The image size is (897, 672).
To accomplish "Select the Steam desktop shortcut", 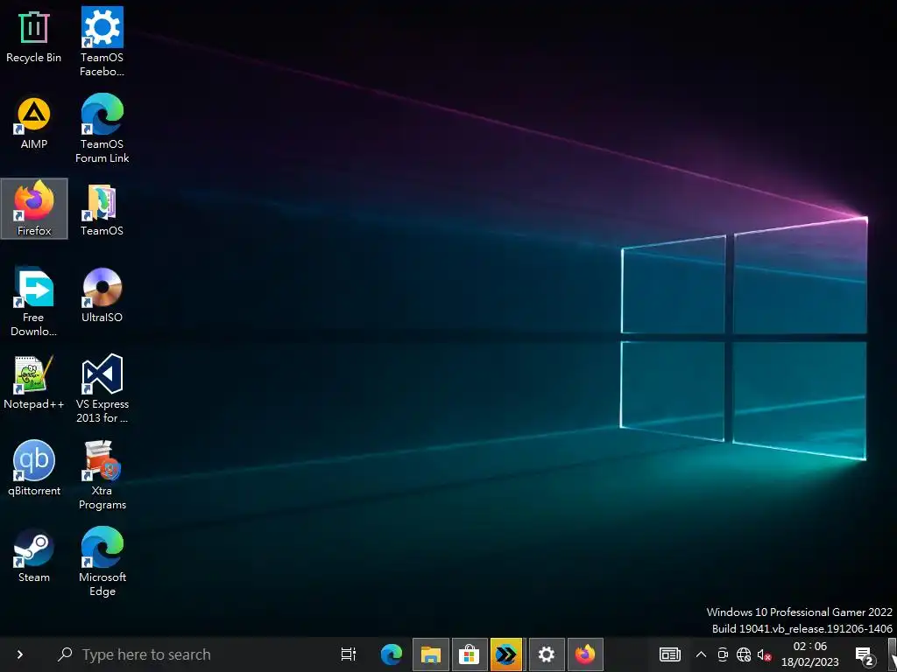I will click(34, 556).
